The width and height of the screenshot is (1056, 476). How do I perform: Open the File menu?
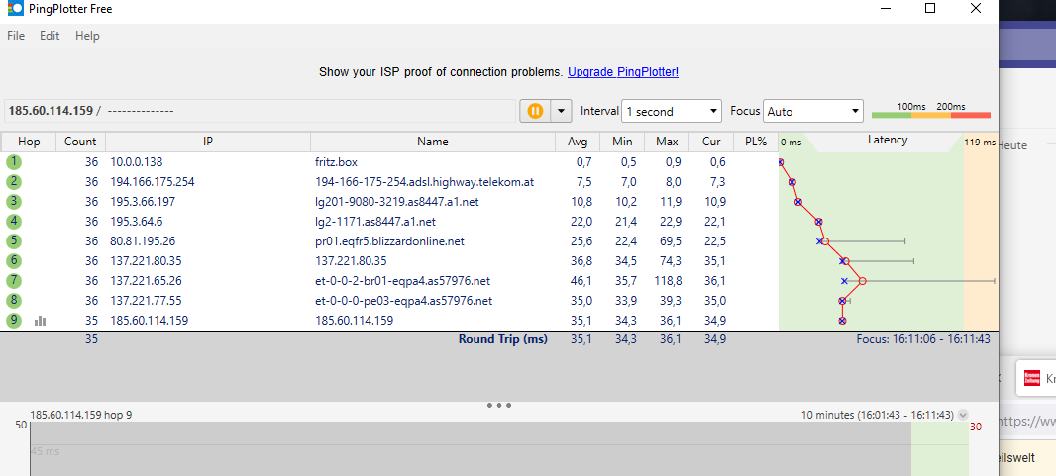16,36
